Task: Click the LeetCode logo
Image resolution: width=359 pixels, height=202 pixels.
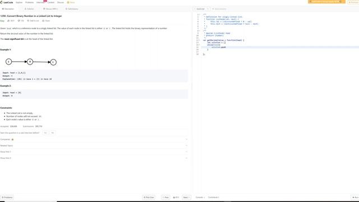Action: pyautogui.click(x=7, y=2)
